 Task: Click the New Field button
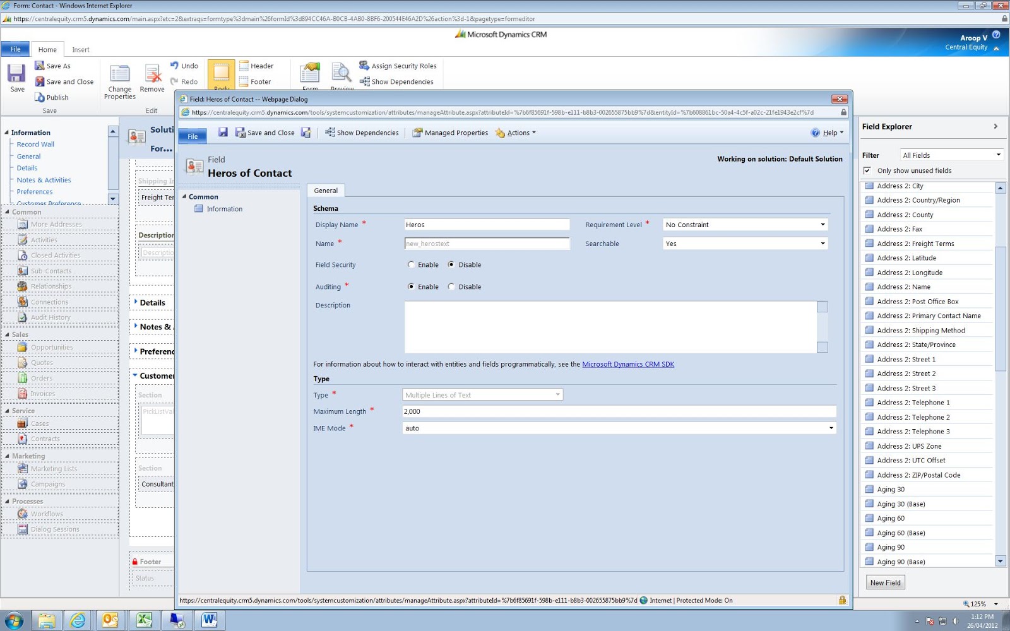(x=885, y=582)
